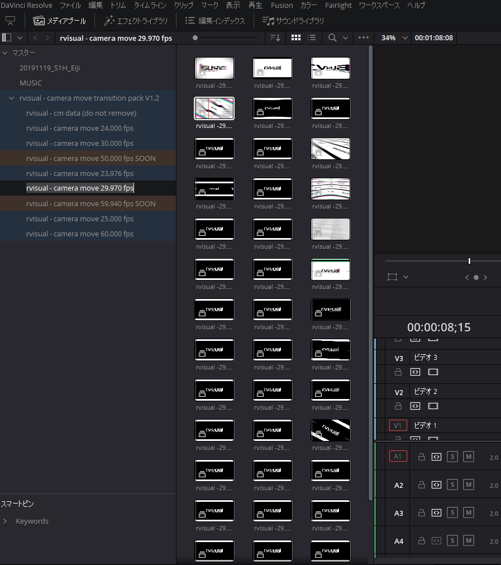The width and height of the screenshot is (501, 565).
Task: Open the Effects Library panel
Action: pos(135,21)
